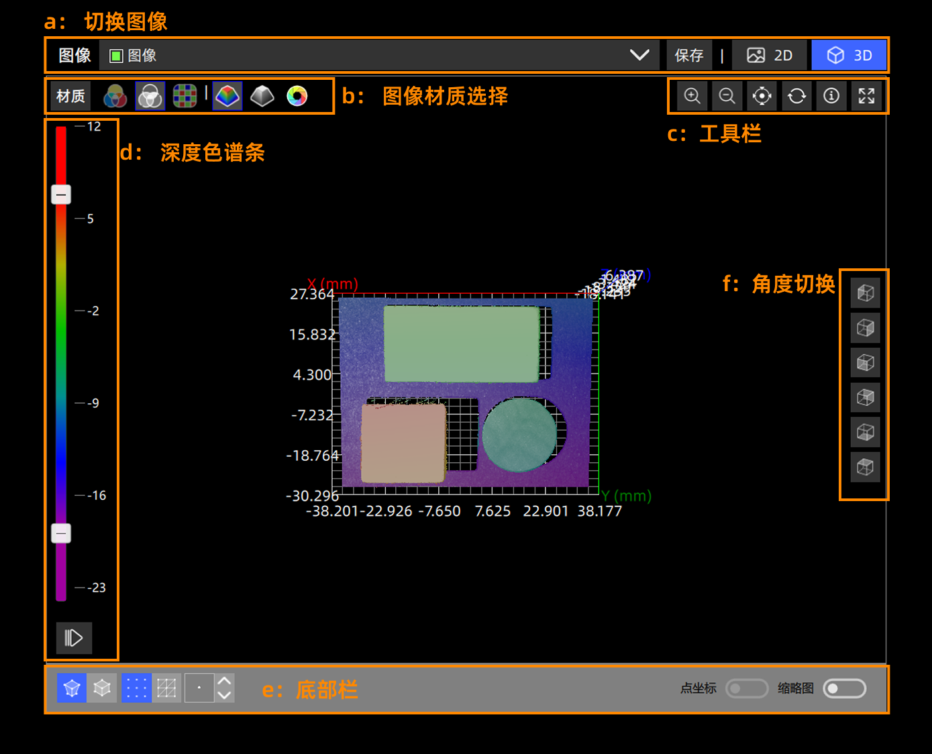Select the bottommost view-angle cube icon
Viewport: 932px width, 754px height.
(x=866, y=468)
